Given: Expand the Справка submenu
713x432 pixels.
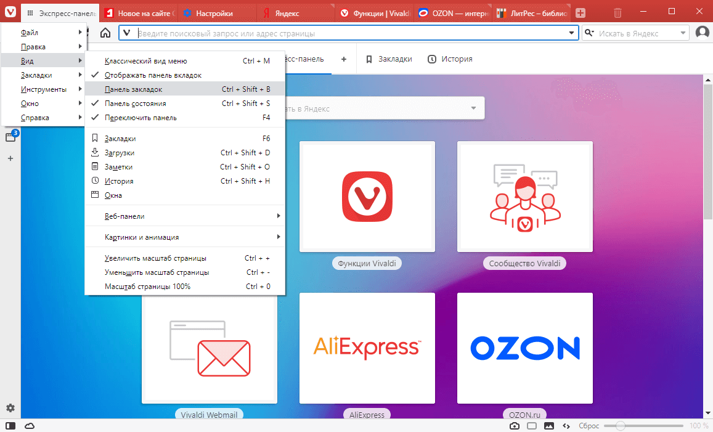Looking at the screenshot, I should pos(44,117).
